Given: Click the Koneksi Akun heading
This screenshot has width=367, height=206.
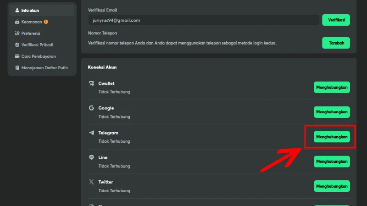Looking at the screenshot, I should point(102,67).
